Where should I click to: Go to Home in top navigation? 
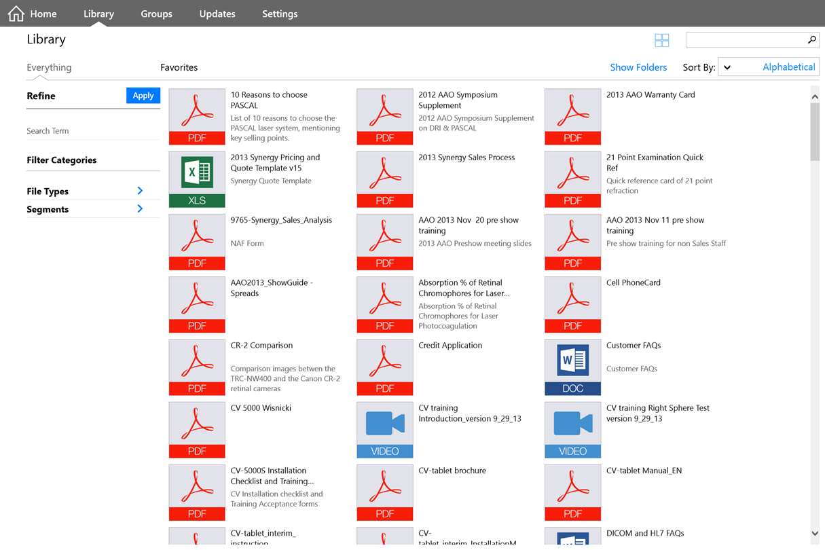point(43,14)
